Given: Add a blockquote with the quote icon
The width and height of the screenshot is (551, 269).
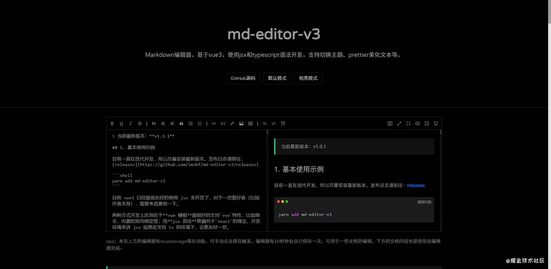Looking at the screenshot, I should pyautogui.click(x=181, y=123).
